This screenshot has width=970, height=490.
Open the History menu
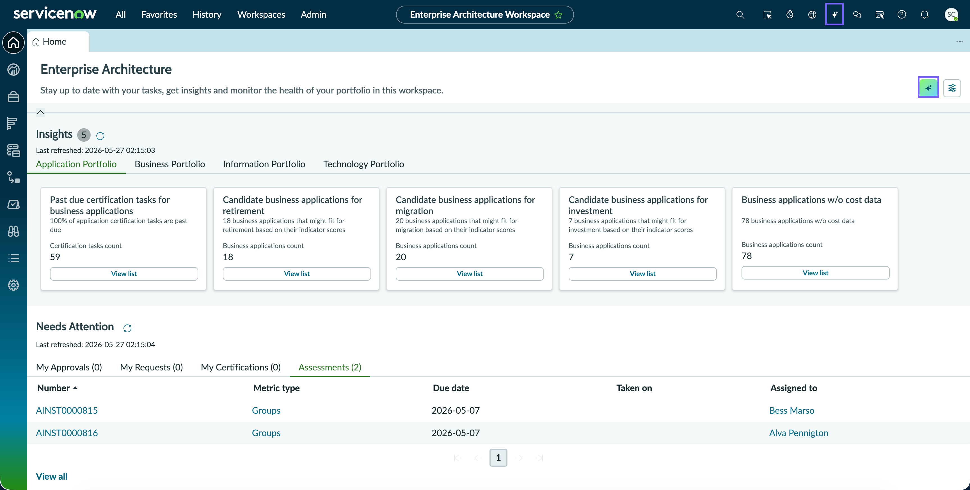[207, 15]
